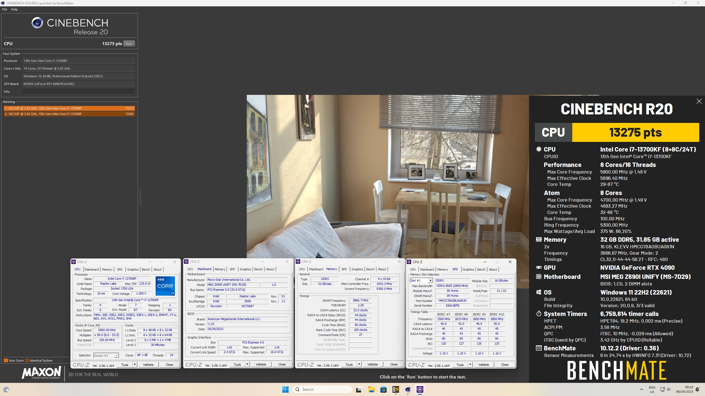
Task: Click the Processor field '13th Gen Intel Core i7-13700KF'
Action: [x=78, y=61]
